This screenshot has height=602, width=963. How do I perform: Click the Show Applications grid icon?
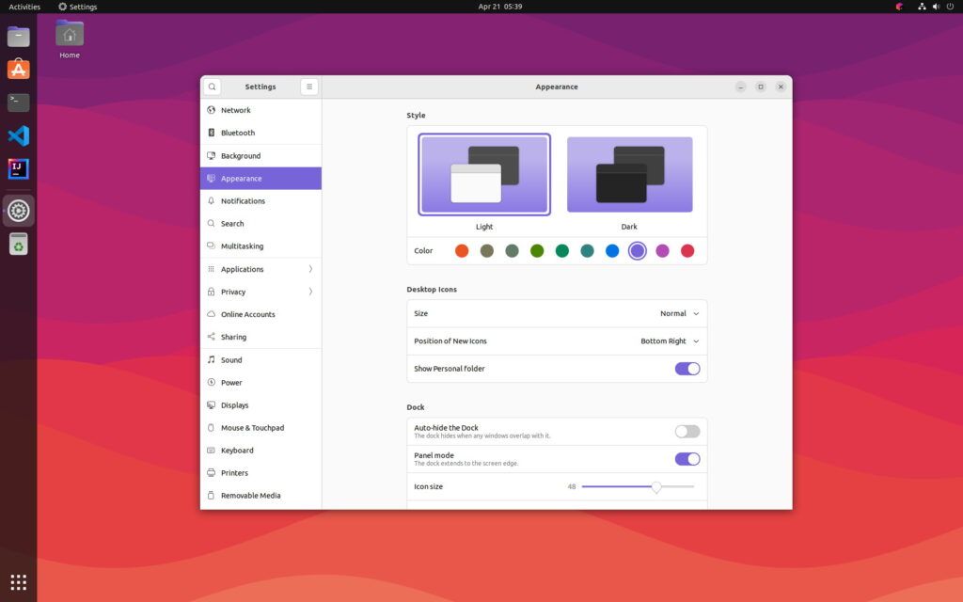[x=19, y=581]
